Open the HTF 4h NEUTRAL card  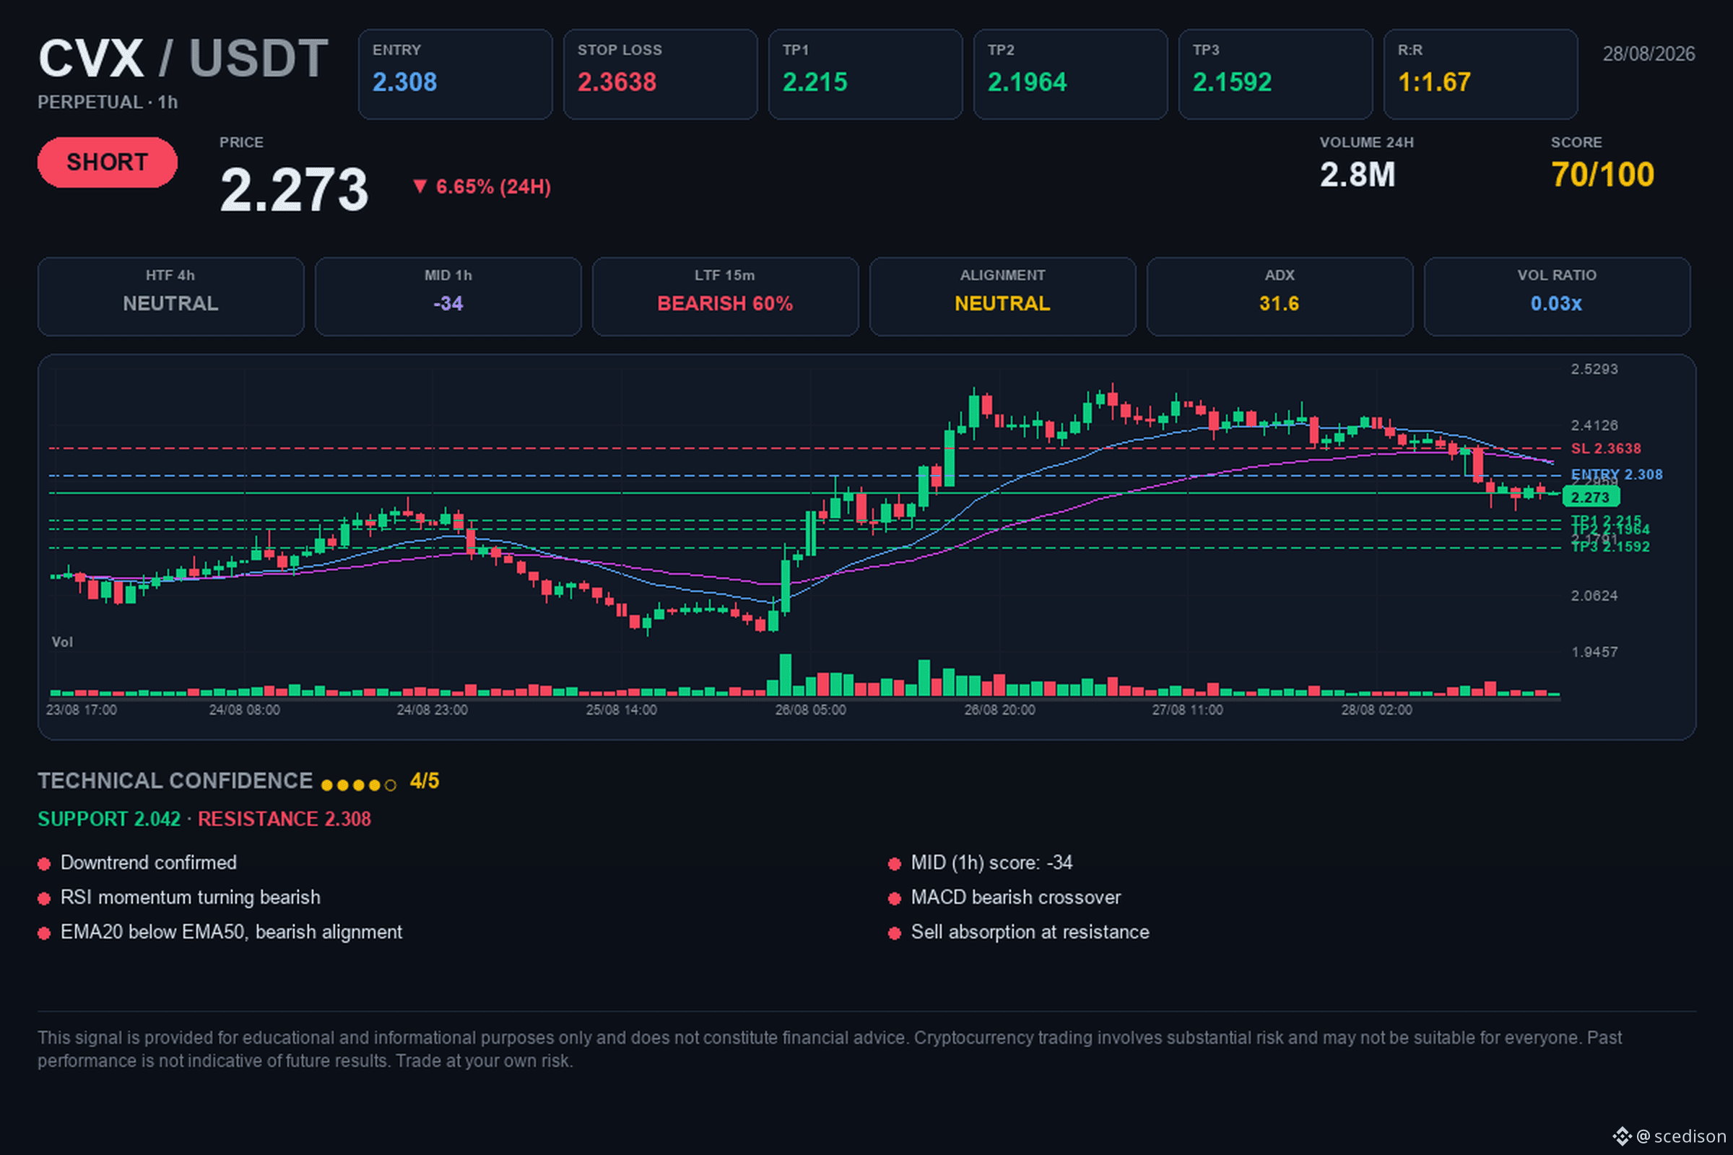tap(171, 297)
